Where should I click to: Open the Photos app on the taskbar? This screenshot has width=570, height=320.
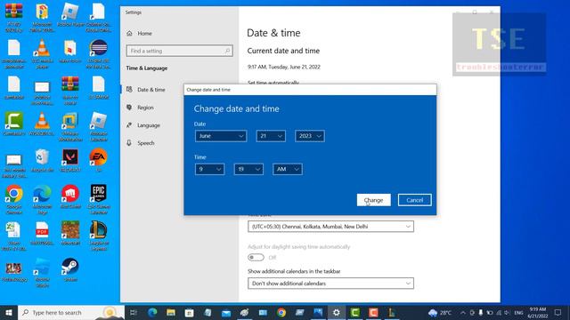pyautogui.click(x=318, y=312)
